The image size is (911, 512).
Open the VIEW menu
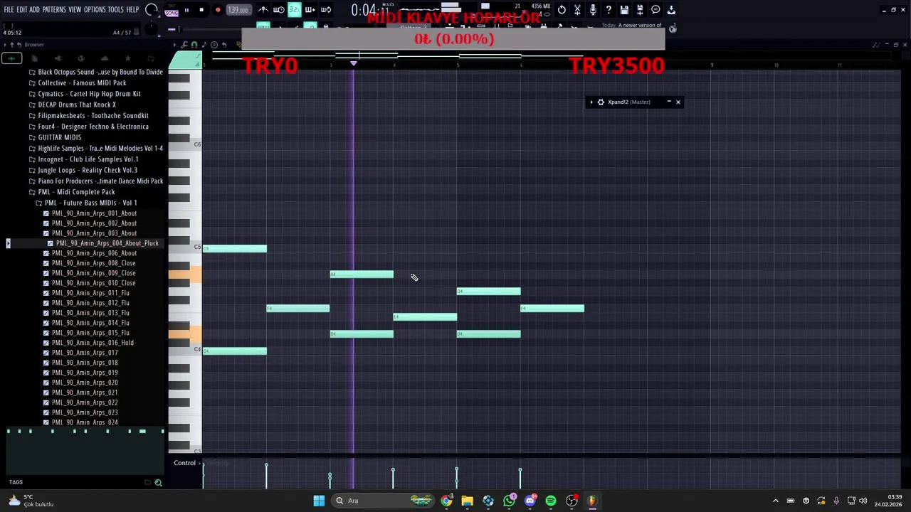coord(75,10)
